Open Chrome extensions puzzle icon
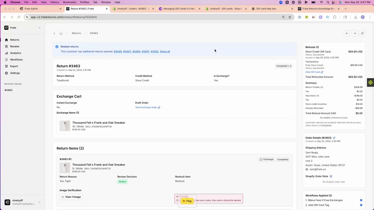 point(335,17)
